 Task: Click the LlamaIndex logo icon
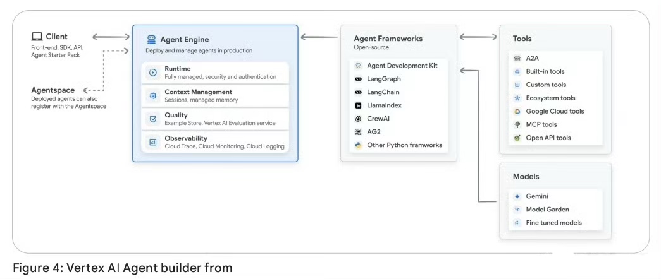[x=358, y=105]
